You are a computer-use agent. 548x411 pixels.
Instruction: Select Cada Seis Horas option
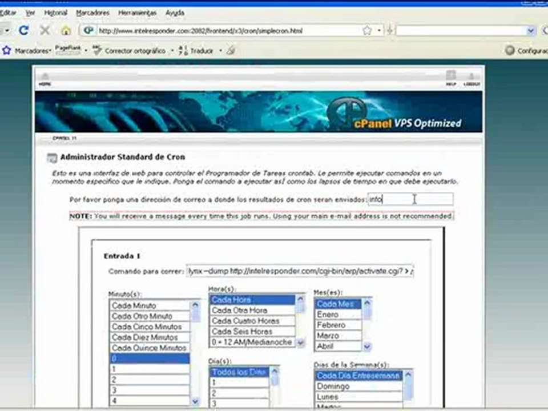pyautogui.click(x=252, y=331)
